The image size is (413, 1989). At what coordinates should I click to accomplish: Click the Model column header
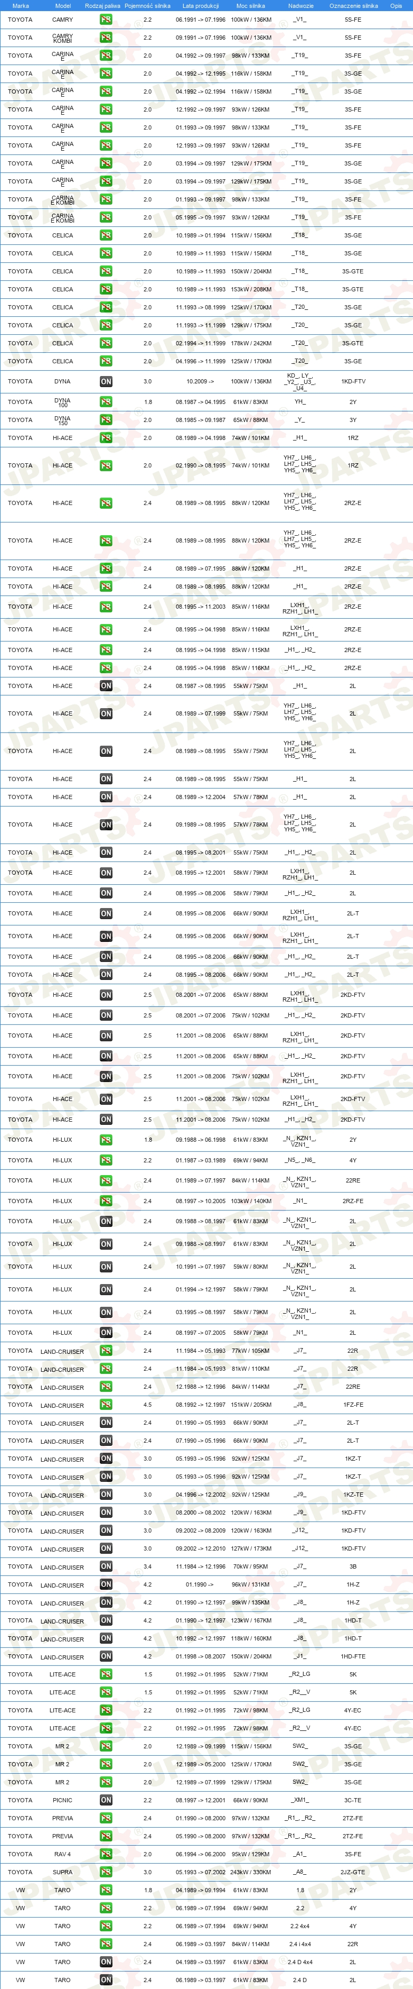(x=62, y=5)
